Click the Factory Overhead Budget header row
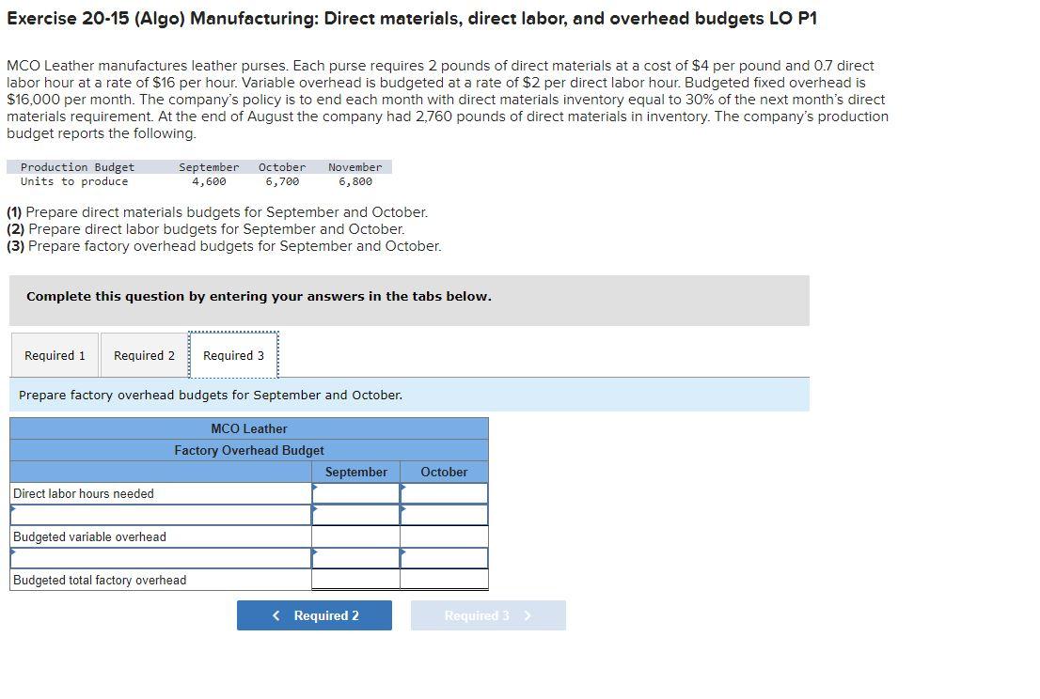The height and width of the screenshot is (699, 1040). tap(249, 450)
